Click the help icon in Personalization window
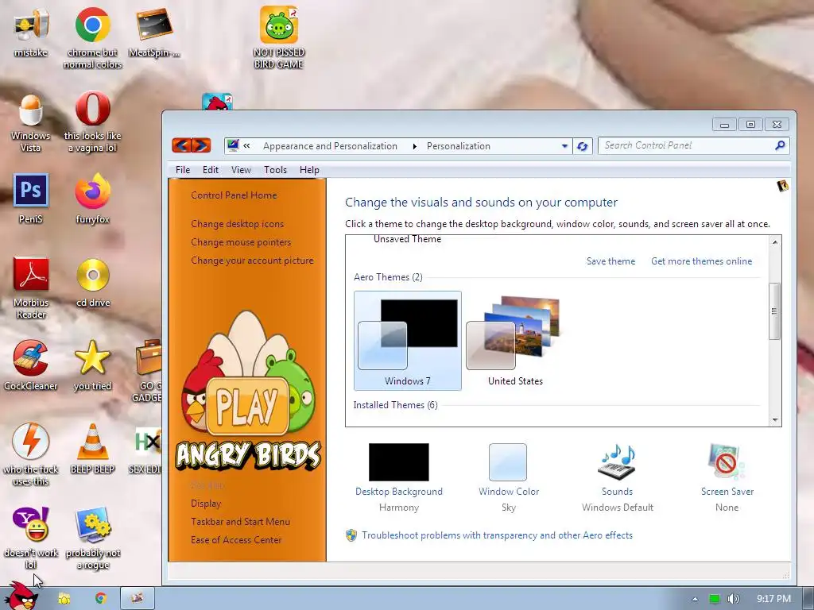The height and width of the screenshot is (610, 814). pyautogui.click(x=782, y=186)
